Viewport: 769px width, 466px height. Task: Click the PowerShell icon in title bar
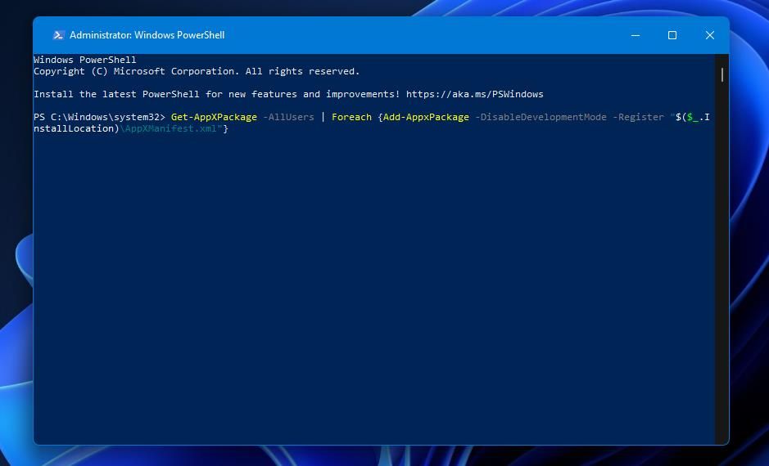[59, 35]
